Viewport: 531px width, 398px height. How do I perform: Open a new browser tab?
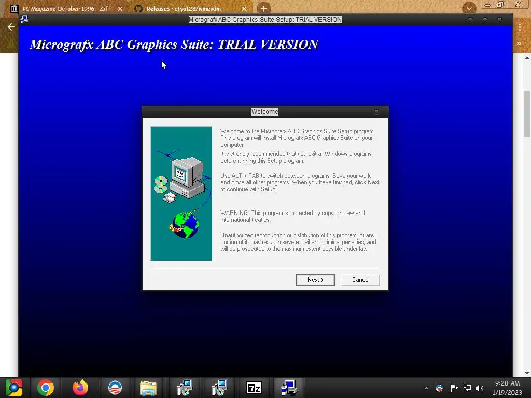pos(264,9)
